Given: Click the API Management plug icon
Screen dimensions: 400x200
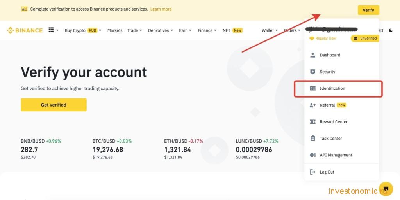Looking at the screenshot, I should 312,155.
